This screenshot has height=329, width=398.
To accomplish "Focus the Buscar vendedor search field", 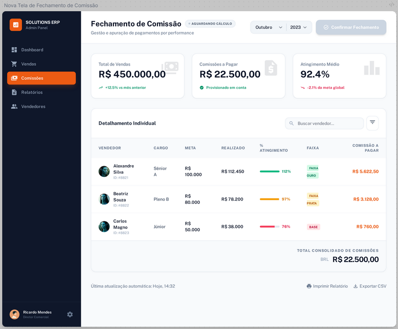I will tap(324, 123).
